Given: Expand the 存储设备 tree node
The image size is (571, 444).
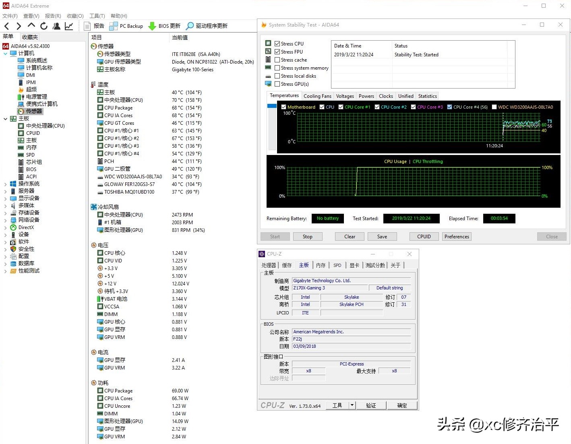Looking at the screenshot, I should pyautogui.click(x=5, y=213).
